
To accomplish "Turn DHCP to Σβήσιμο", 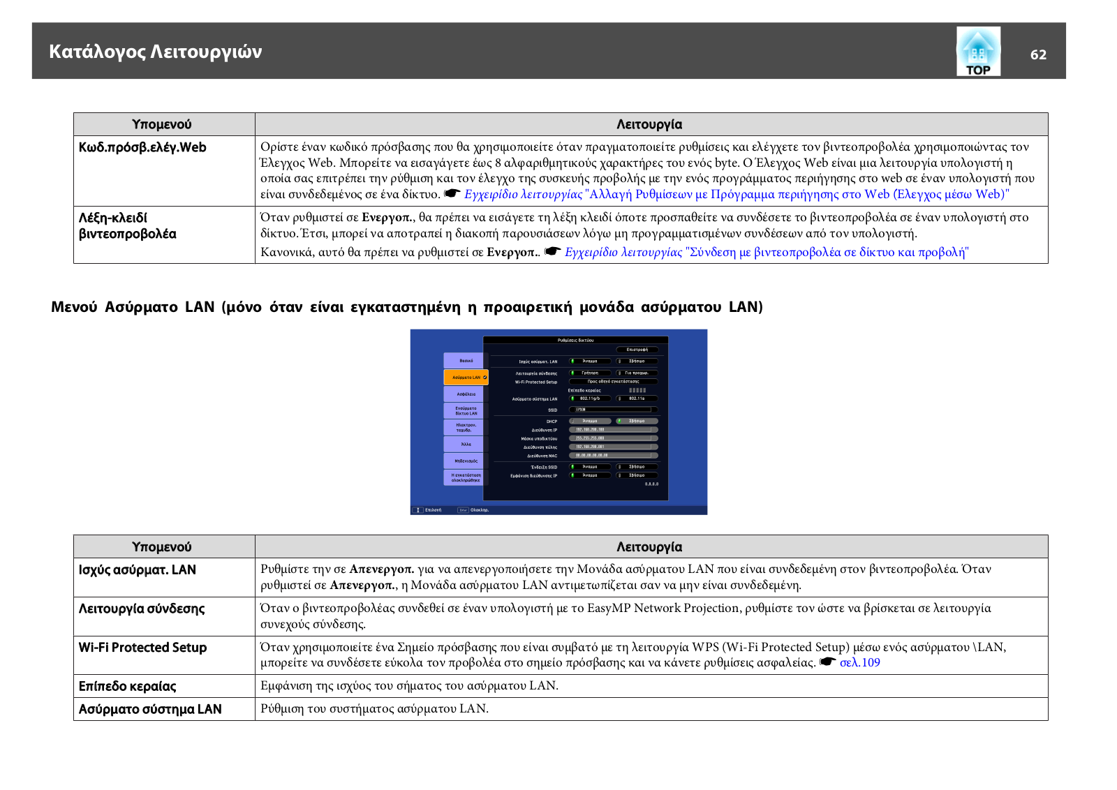I will pyautogui.click(x=637, y=421).
